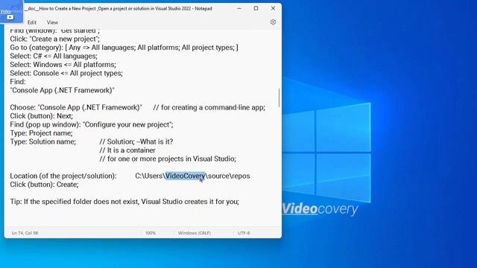The image size is (477, 268).
Task: Click line 'Select: Windows <= All platforms;'
Action: point(63,65)
